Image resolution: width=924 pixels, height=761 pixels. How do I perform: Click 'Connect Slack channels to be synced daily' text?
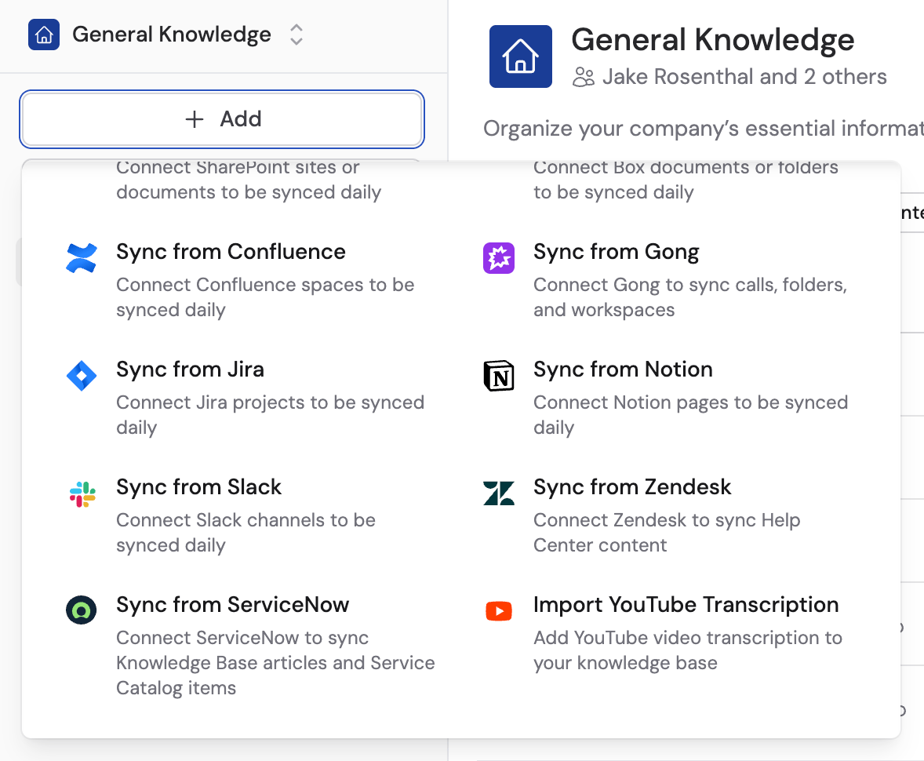coord(246,533)
